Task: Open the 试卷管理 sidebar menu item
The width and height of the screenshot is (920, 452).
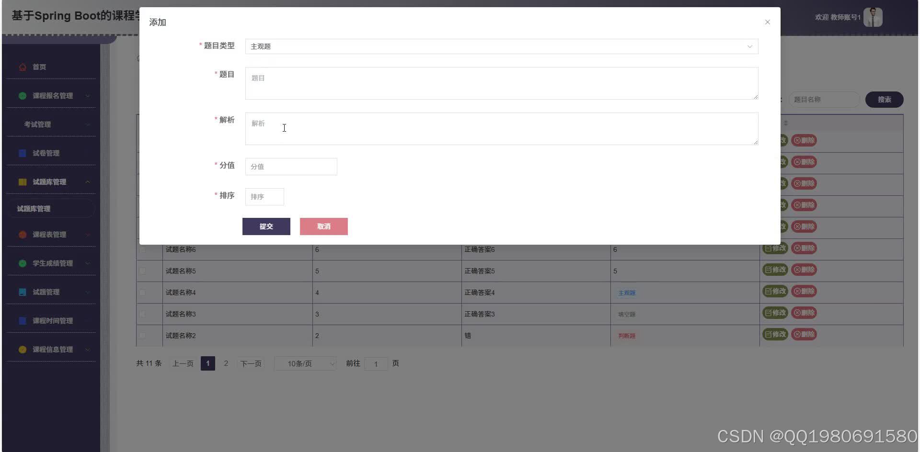Action: point(51,153)
